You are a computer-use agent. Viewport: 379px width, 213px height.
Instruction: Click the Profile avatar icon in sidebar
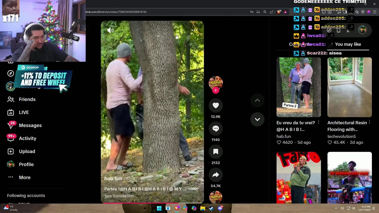coord(11,164)
